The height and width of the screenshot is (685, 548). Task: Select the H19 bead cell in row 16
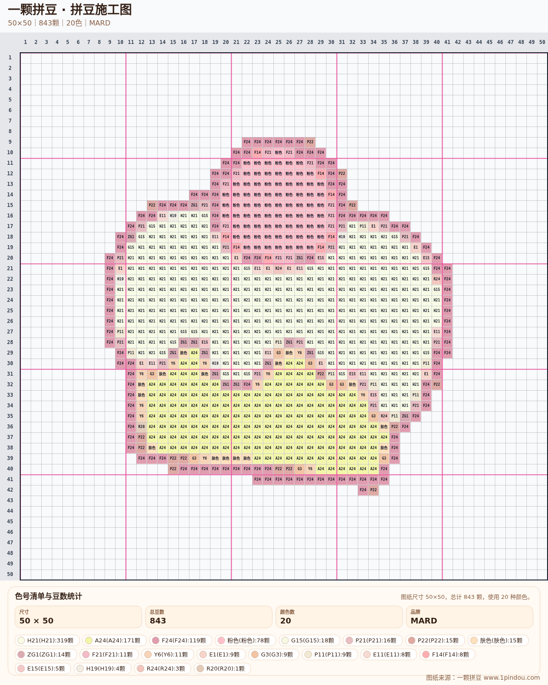173,216
